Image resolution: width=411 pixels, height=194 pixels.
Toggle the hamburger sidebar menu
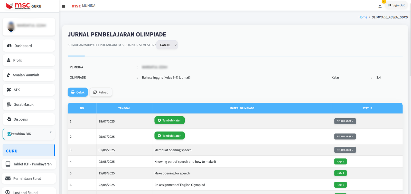pos(64,6)
